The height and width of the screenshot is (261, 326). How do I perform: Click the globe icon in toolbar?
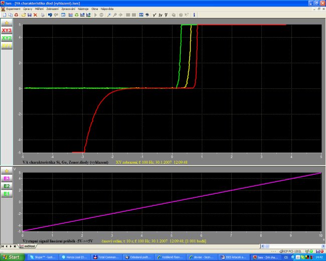[147, 15]
